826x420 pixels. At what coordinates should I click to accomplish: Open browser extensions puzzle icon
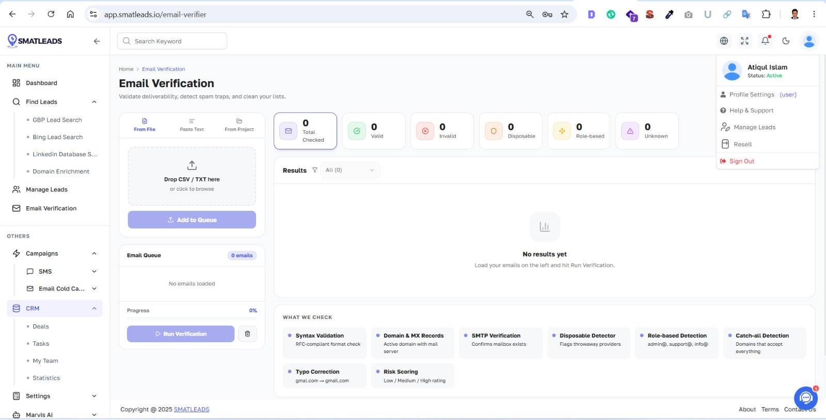pos(766,14)
